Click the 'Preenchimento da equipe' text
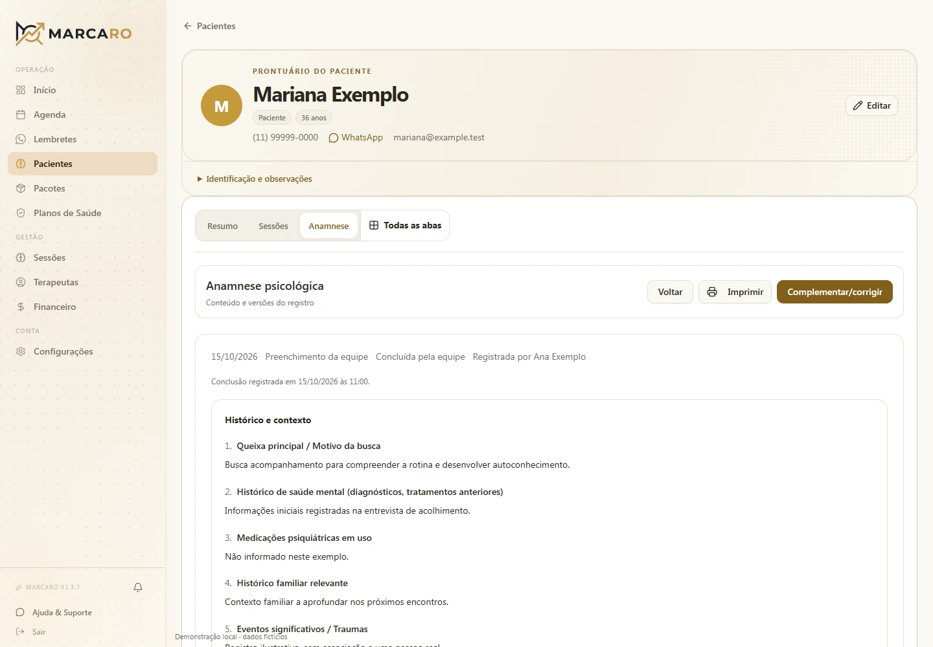This screenshot has height=647, width=933. tap(317, 356)
